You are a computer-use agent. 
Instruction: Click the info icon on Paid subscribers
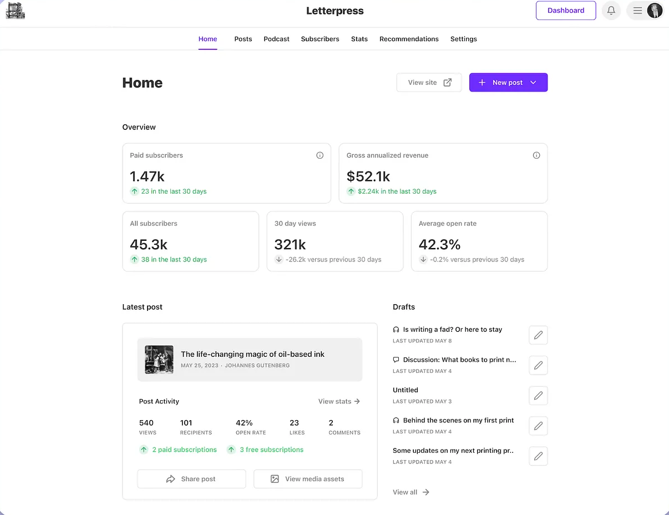point(320,155)
